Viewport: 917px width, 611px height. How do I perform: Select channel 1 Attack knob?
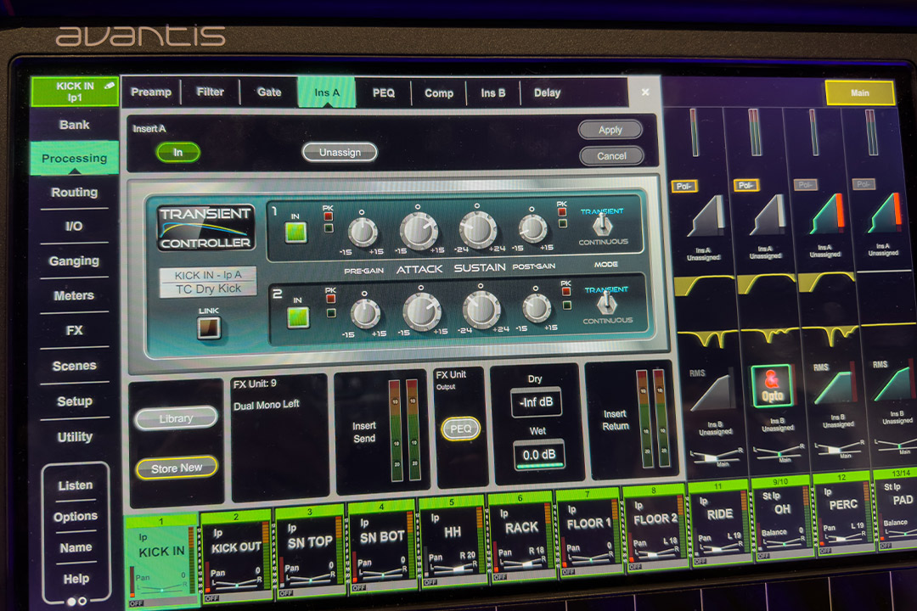[419, 230]
